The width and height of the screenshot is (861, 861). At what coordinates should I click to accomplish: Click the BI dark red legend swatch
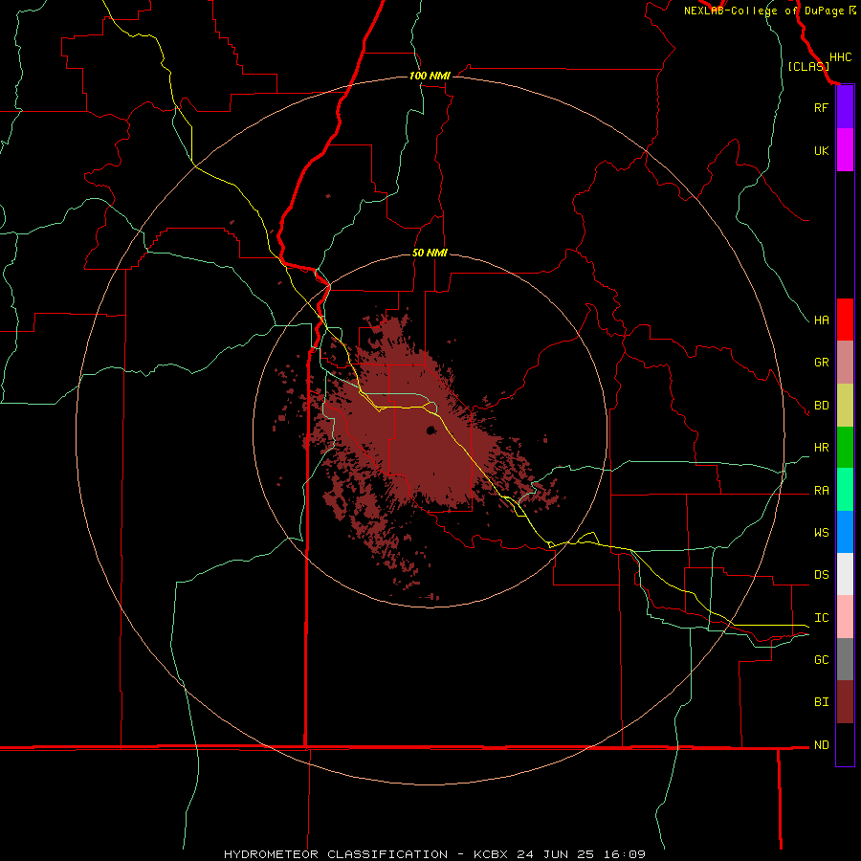tap(845, 702)
